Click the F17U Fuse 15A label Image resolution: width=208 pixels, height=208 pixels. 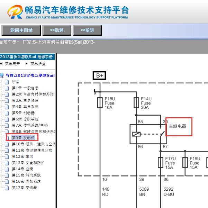(x=170, y=163)
